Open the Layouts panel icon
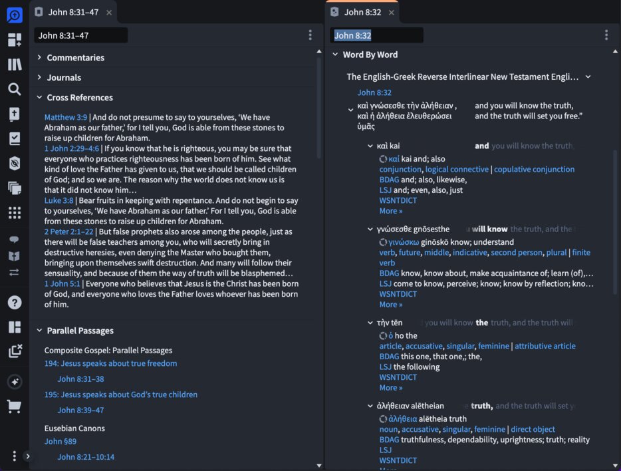This screenshot has height=471, width=621. (15, 327)
